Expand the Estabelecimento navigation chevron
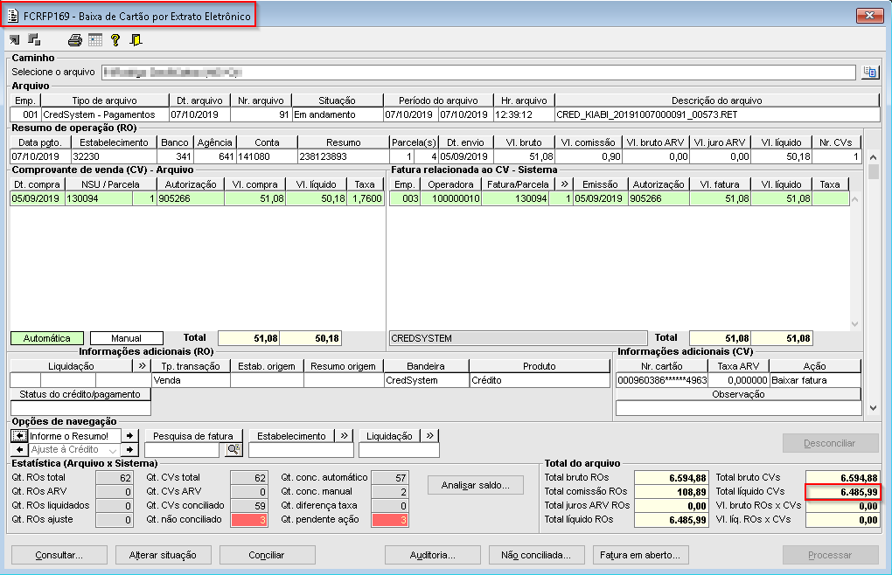 344,436
